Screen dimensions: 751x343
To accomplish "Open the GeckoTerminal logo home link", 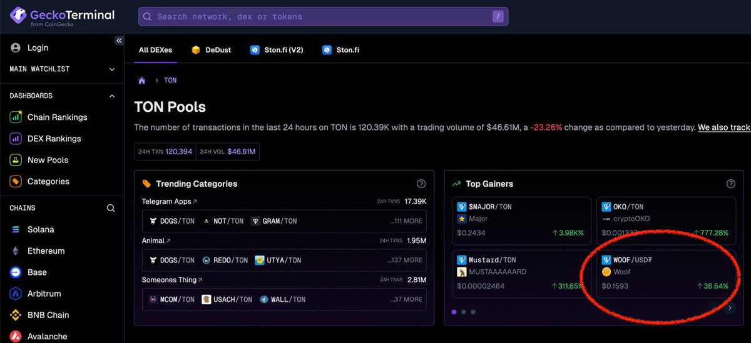I will [x=62, y=16].
